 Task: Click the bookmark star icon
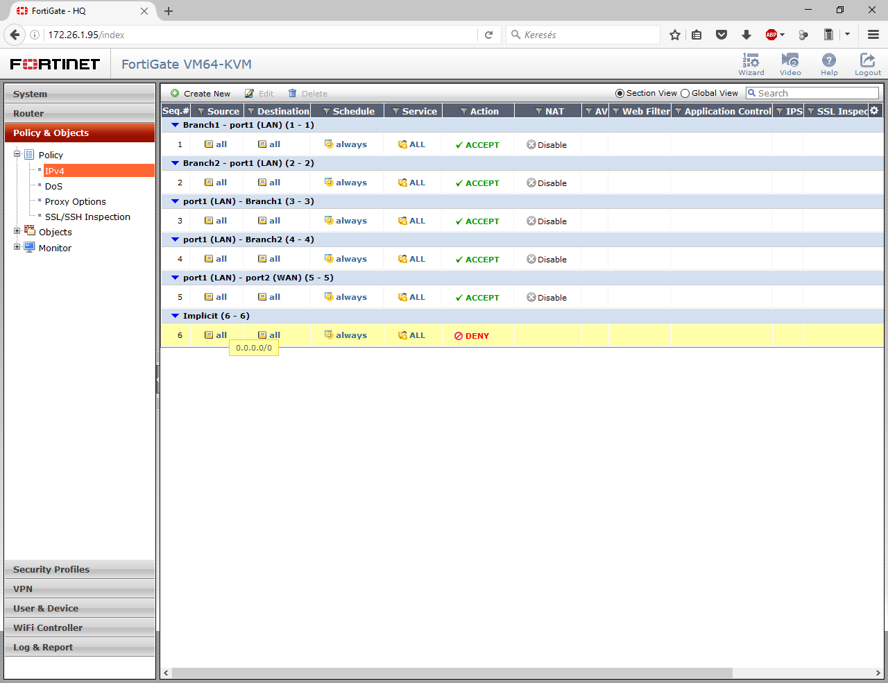click(x=674, y=35)
